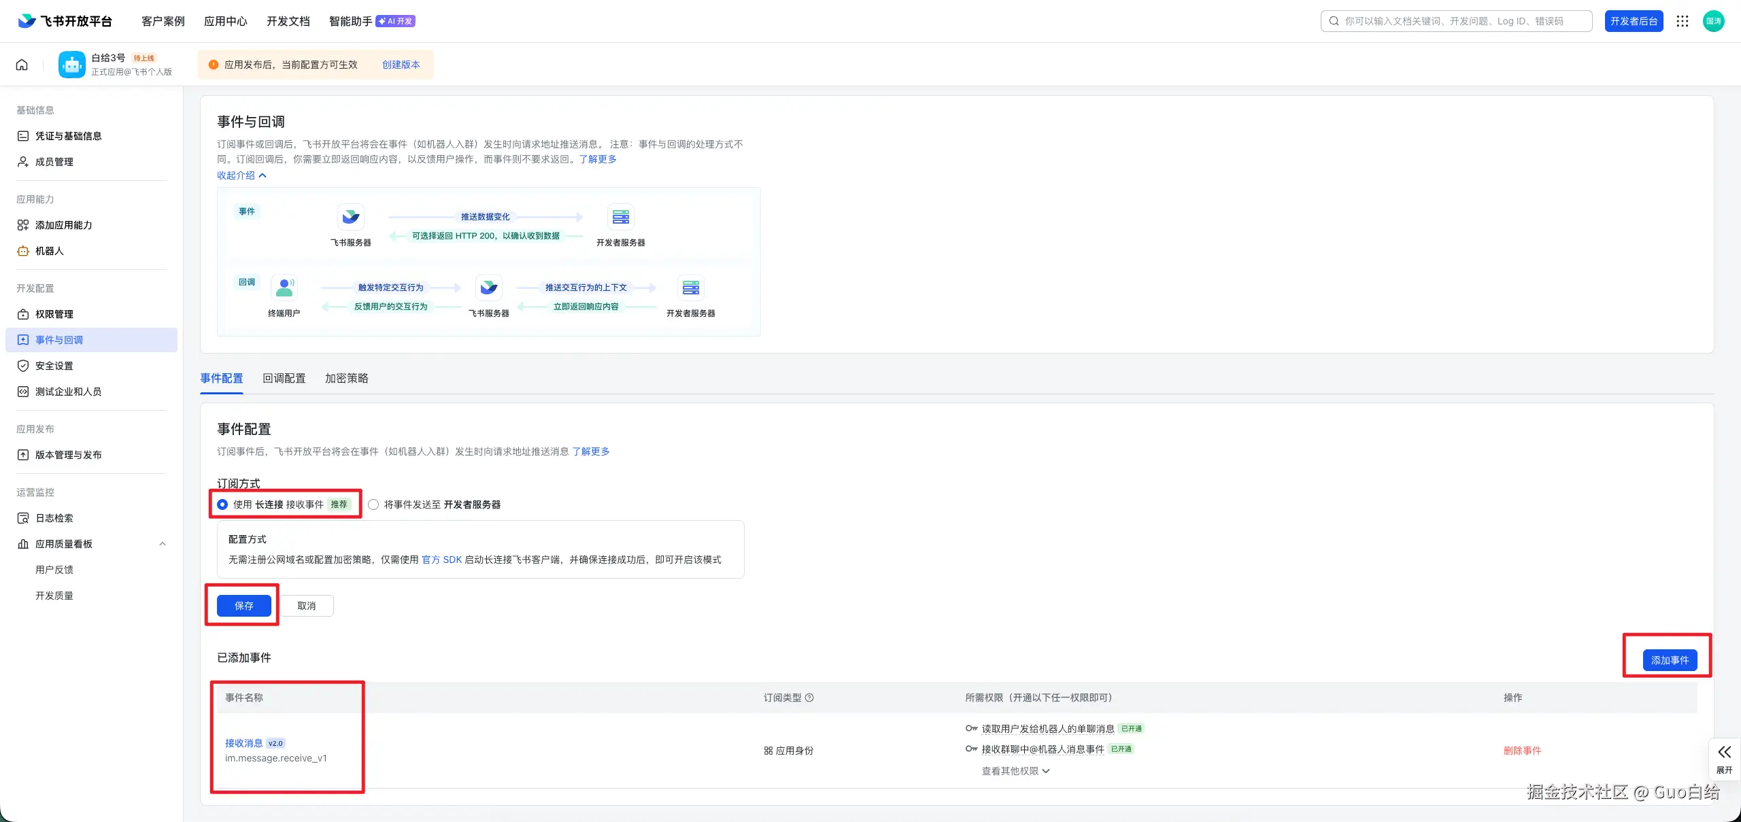
Task: Open 权限管理 permission management item
Action: click(x=54, y=314)
